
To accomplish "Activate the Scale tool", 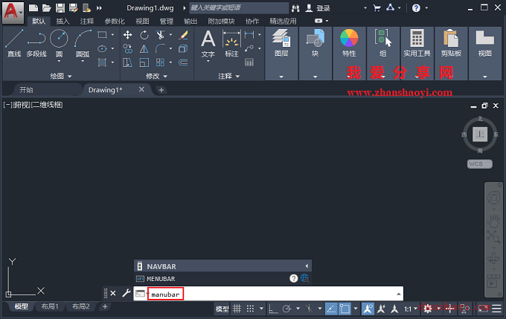I will [144, 62].
